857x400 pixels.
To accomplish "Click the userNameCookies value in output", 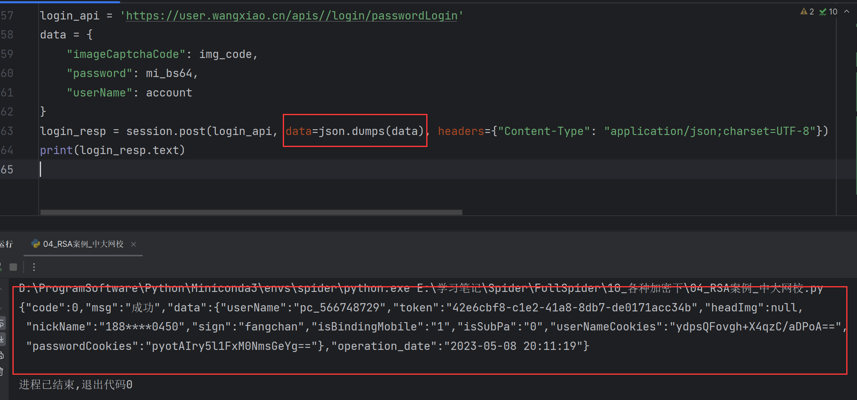I will tap(755, 327).
